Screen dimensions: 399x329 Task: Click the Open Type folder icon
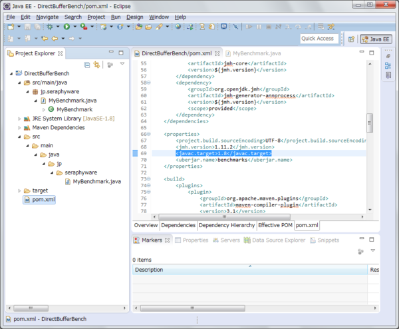(139, 27)
